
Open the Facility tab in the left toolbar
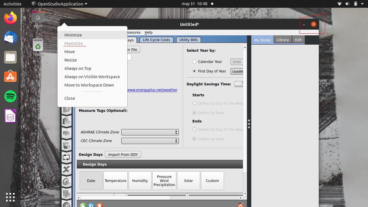(66, 121)
